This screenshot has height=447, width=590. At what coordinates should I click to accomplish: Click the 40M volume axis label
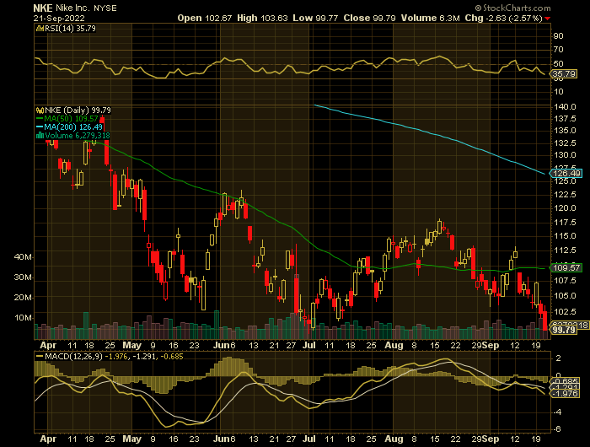point(23,257)
